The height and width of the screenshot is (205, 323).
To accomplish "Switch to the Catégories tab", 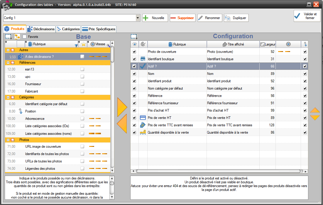I will 68,29.
